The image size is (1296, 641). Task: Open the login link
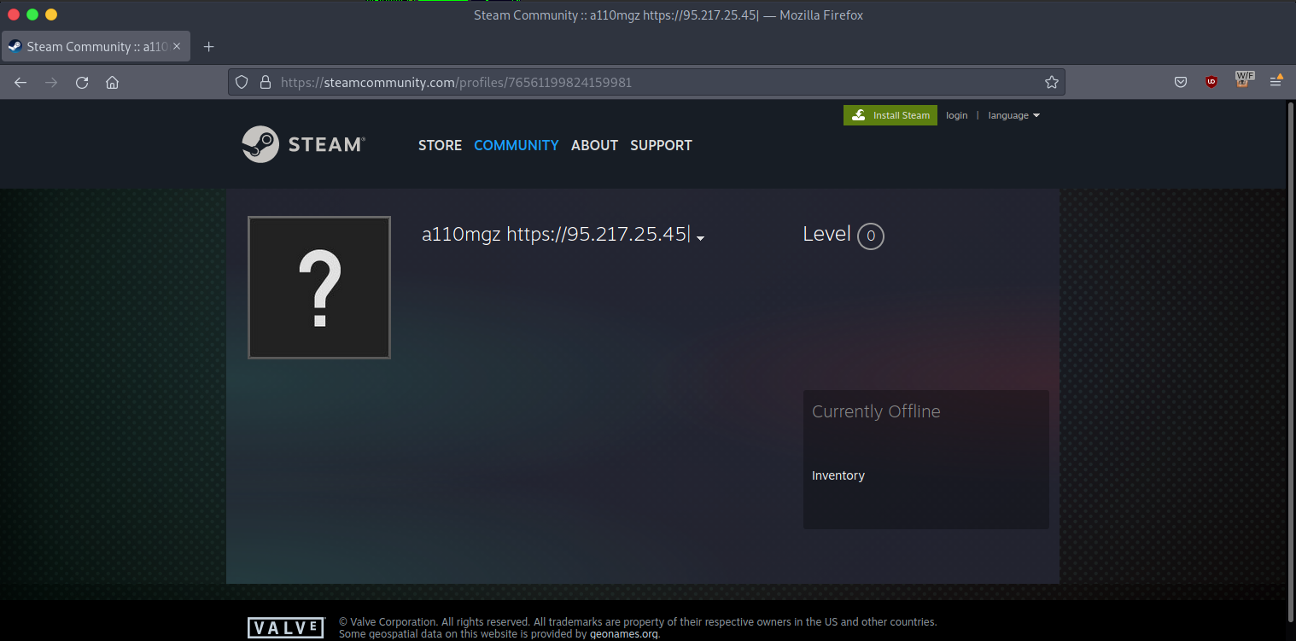click(x=957, y=115)
